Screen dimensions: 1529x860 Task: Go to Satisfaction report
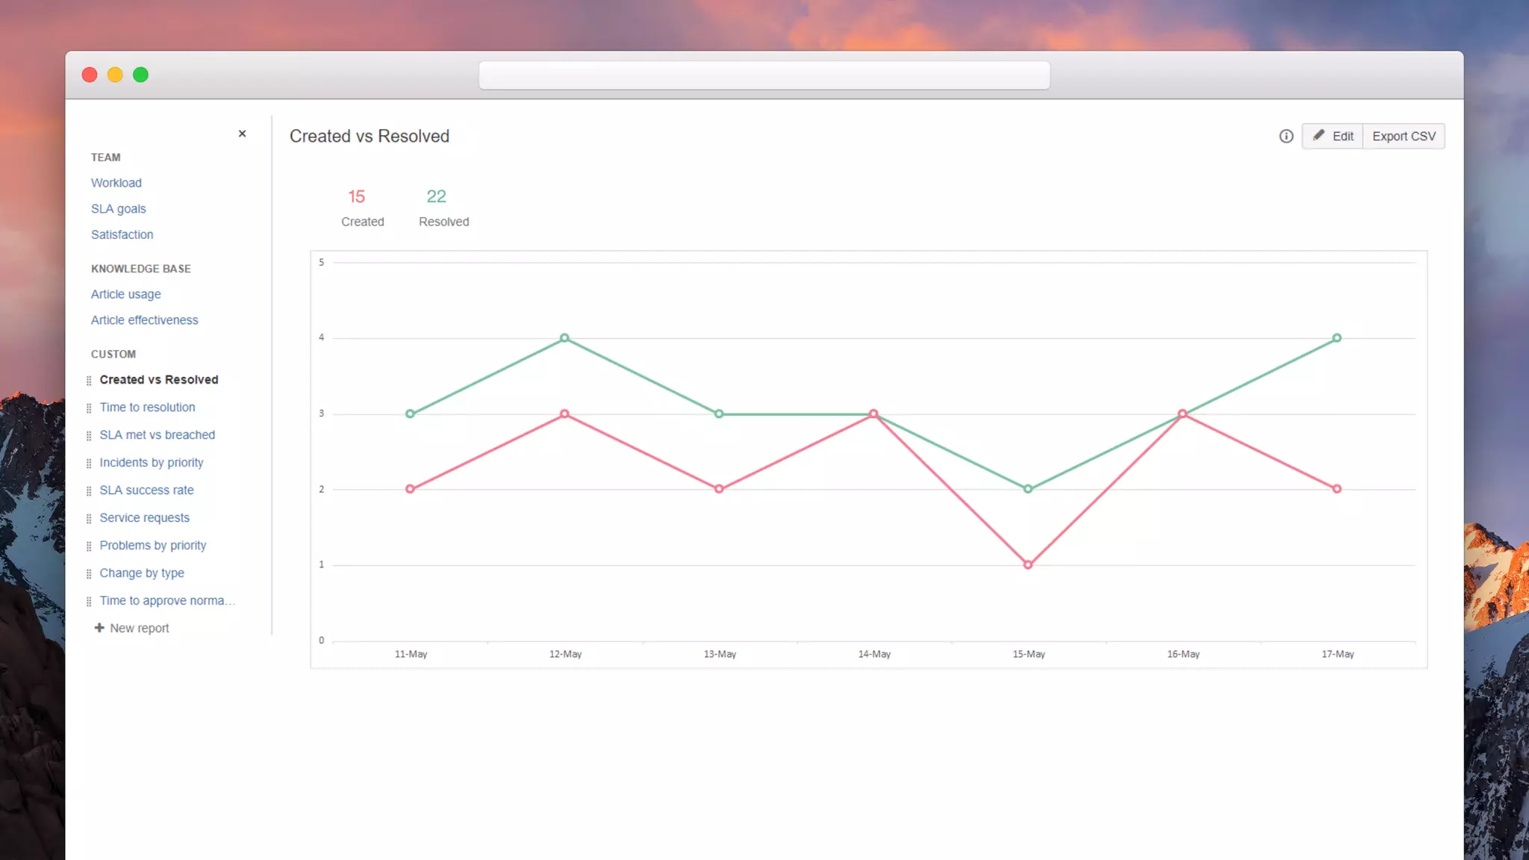[122, 234]
